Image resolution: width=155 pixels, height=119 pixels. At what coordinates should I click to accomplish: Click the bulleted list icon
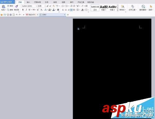[63, 6]
